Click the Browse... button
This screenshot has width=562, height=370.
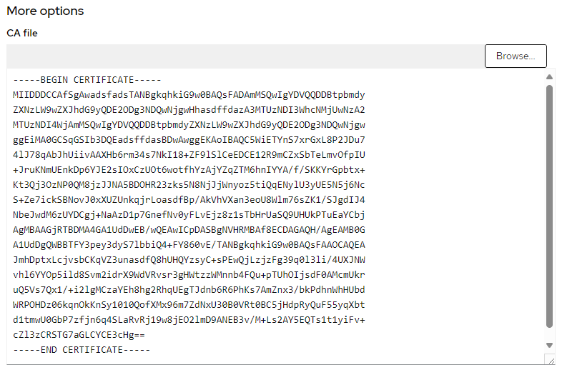tap(516, 56)
